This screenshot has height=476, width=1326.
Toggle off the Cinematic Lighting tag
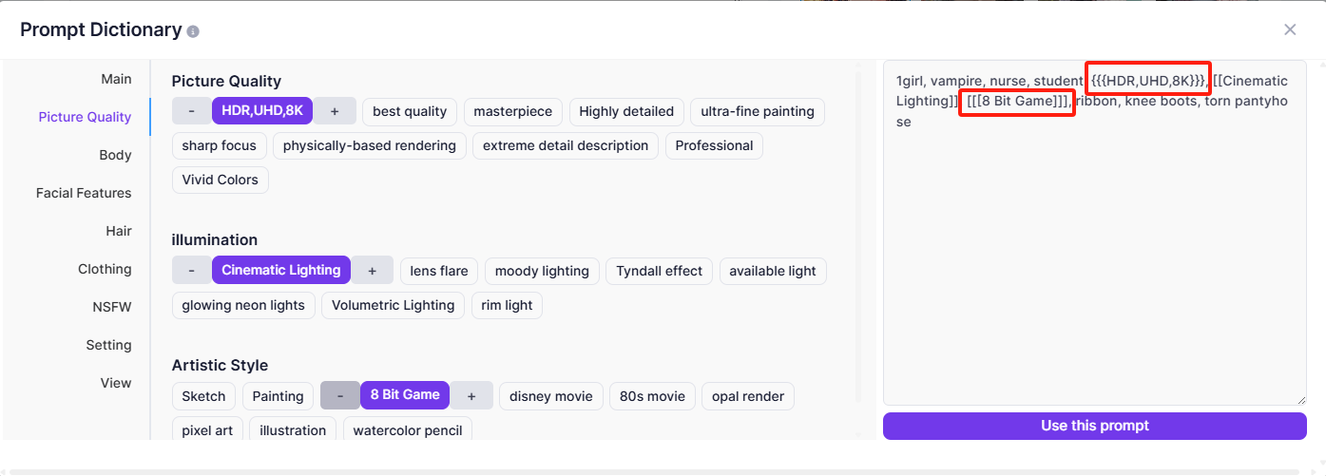[281, 271]
